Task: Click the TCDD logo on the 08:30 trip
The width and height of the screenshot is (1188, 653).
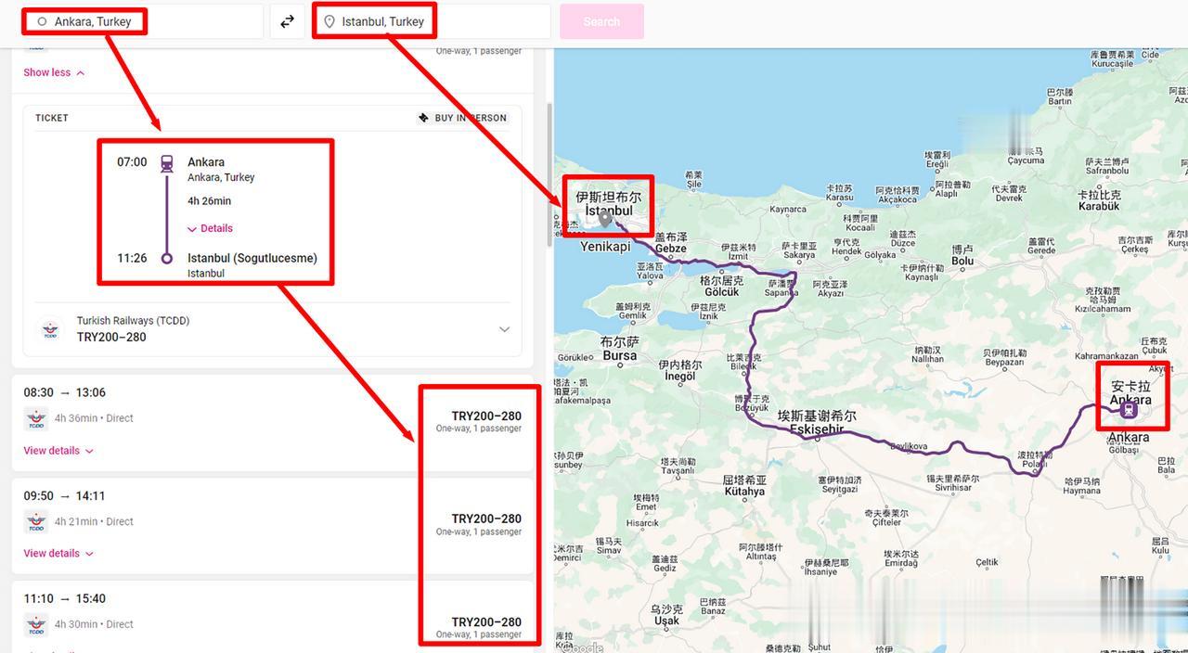Action: 36,418
